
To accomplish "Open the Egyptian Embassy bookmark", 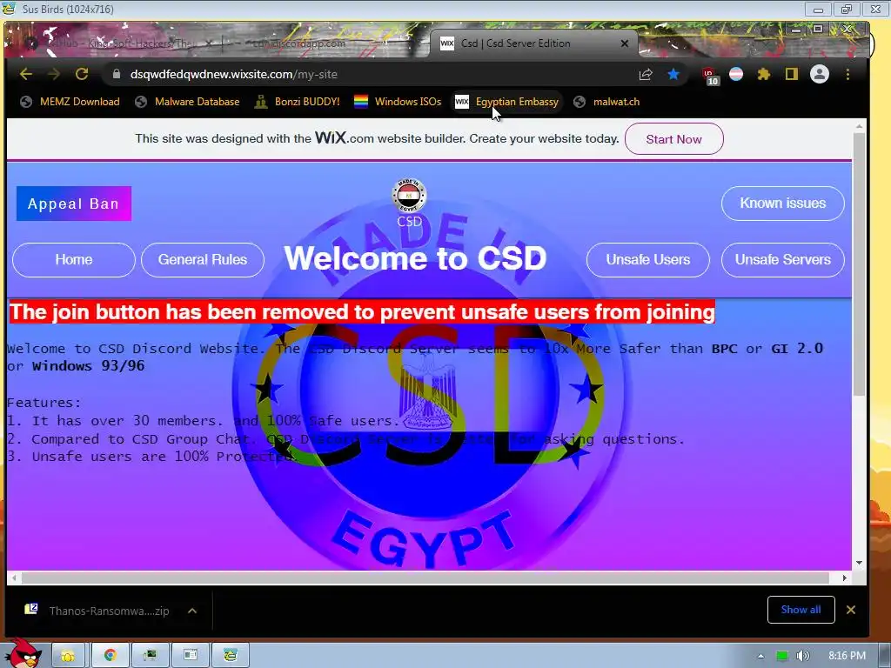I will click(x=507, y=102).
